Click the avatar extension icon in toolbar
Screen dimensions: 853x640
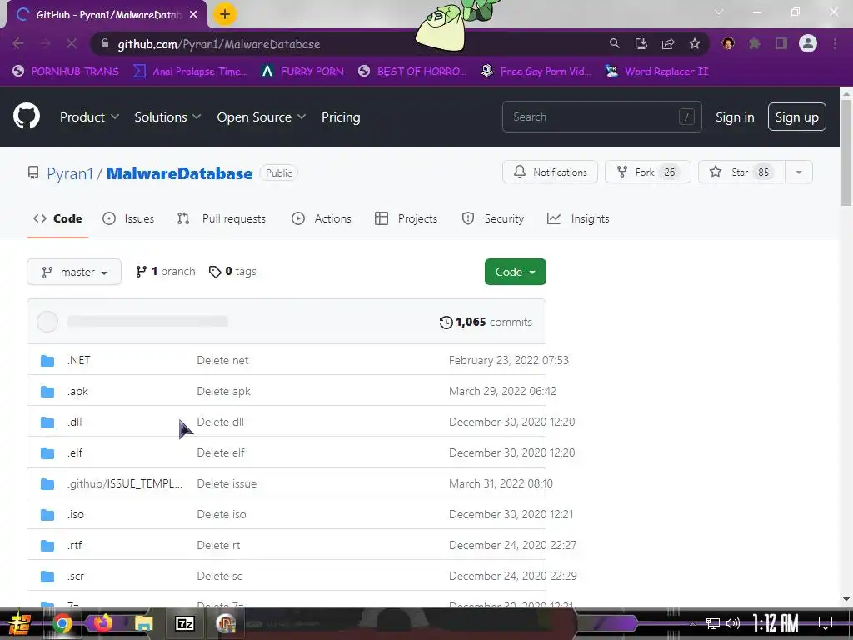(728, 43)
